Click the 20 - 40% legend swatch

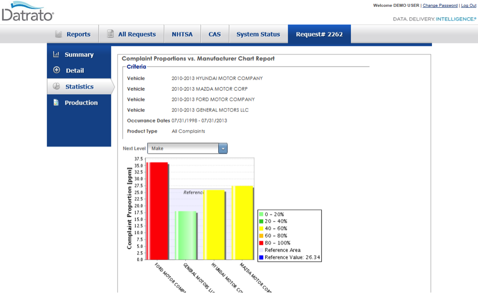(261, 221)
